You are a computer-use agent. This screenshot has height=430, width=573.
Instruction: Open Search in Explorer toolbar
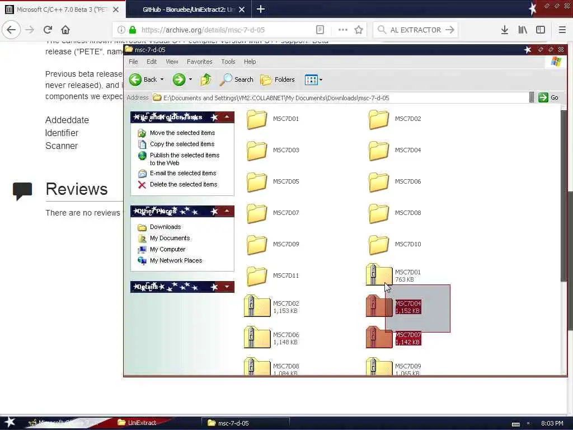237,80
